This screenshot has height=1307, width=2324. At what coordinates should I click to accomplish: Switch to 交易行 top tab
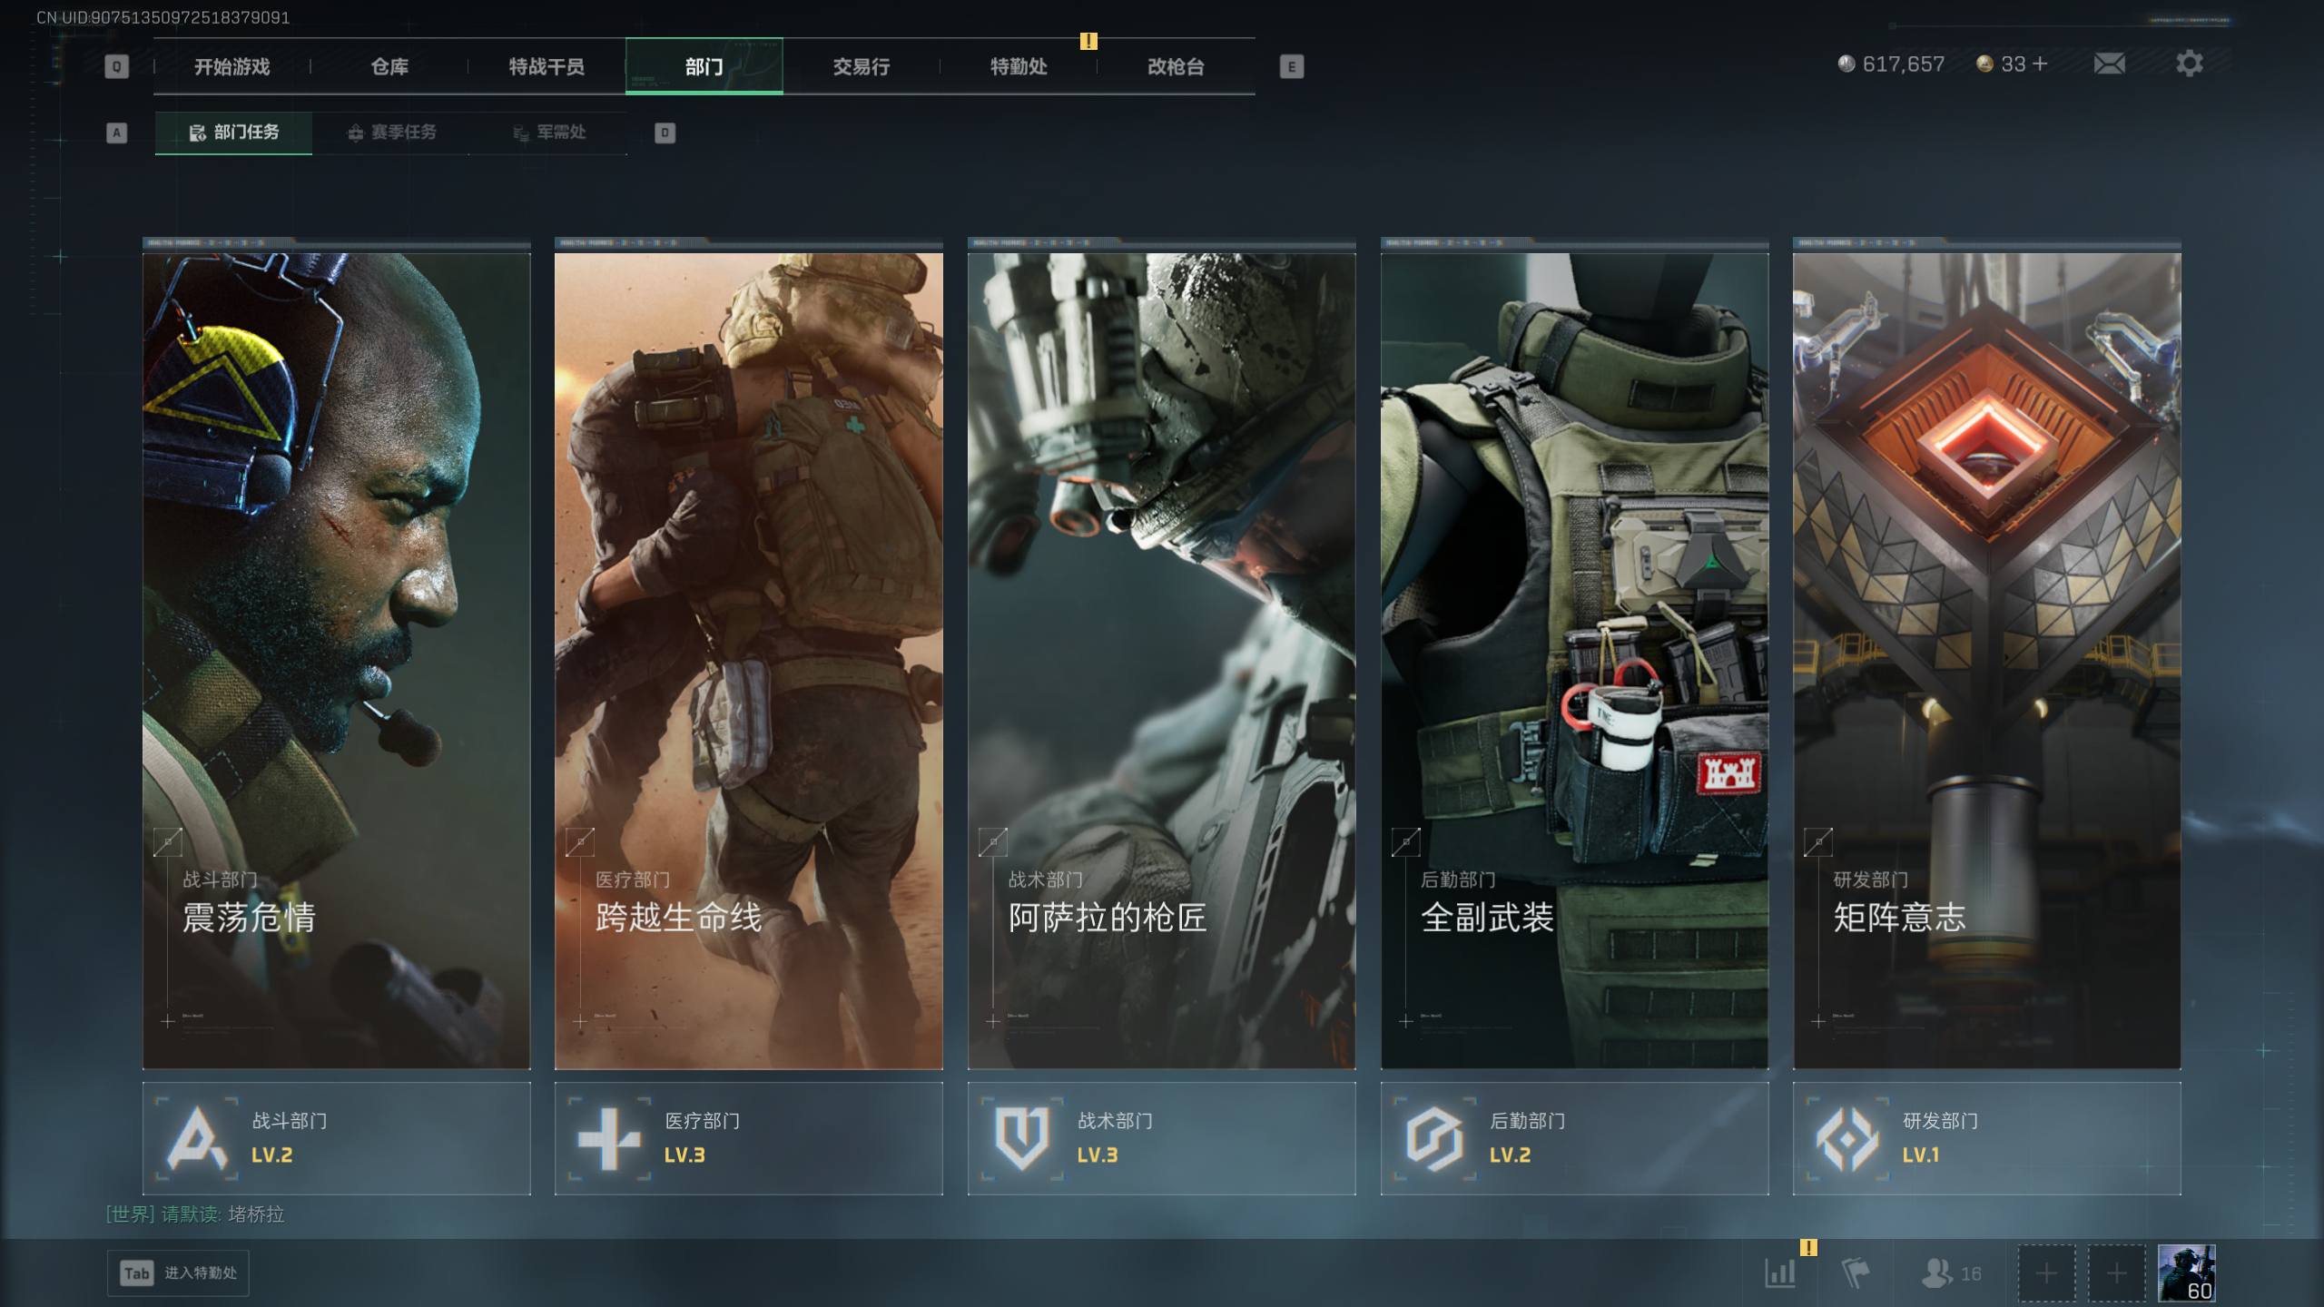[x=861, y=66]
